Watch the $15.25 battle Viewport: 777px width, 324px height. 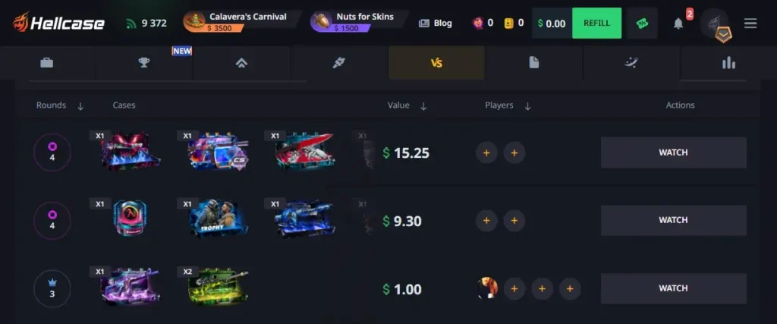[x=674, y=153]
